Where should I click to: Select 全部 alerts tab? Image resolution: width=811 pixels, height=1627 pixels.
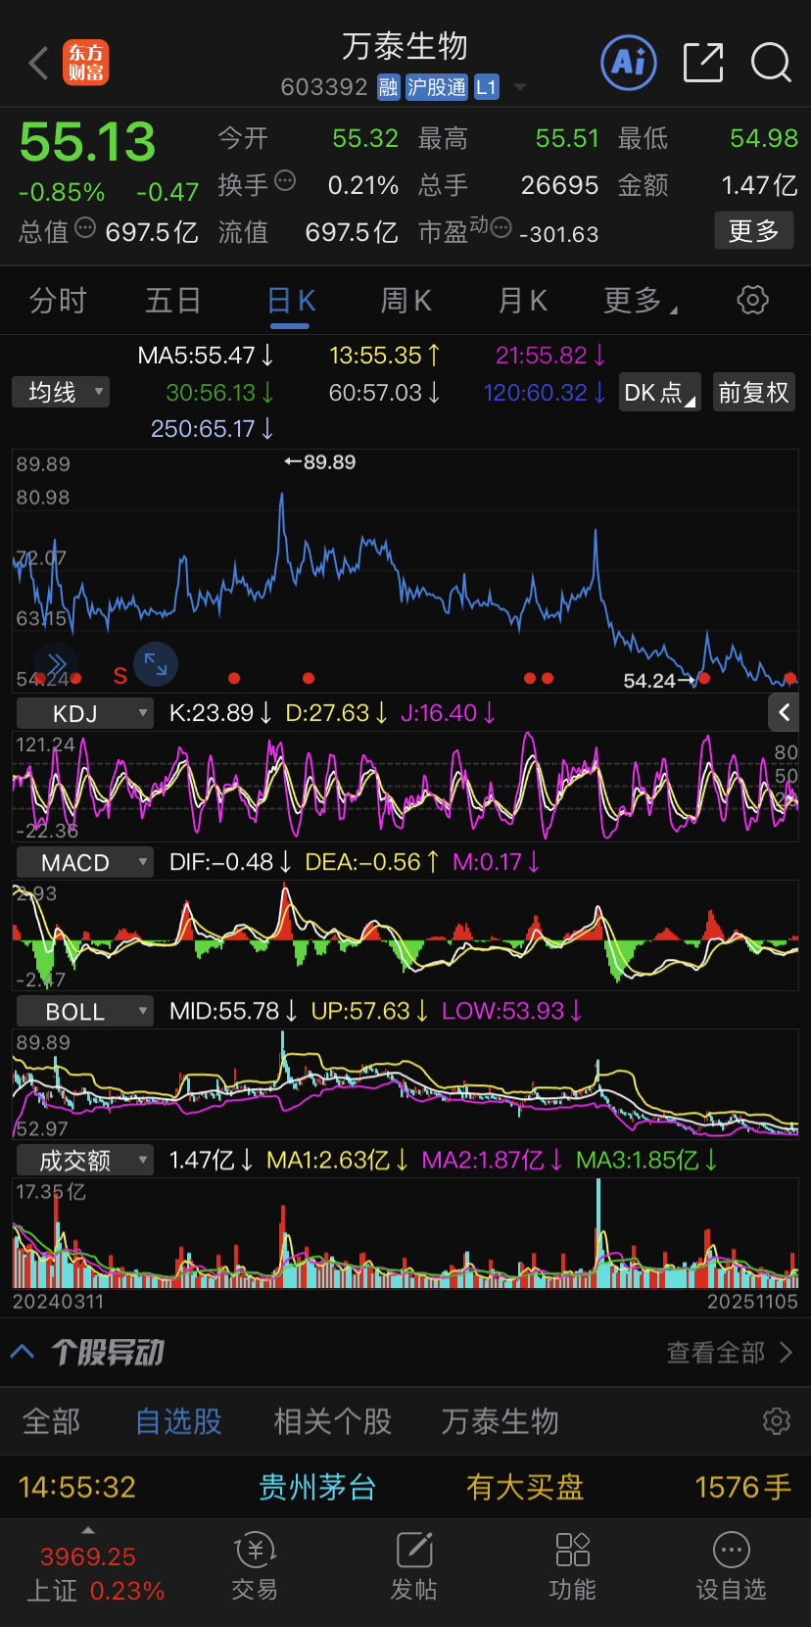[51, 1421]
